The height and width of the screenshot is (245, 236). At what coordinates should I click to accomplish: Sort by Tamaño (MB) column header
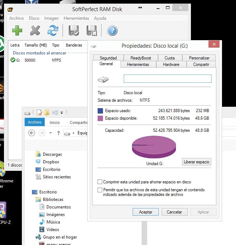point(36,45)
